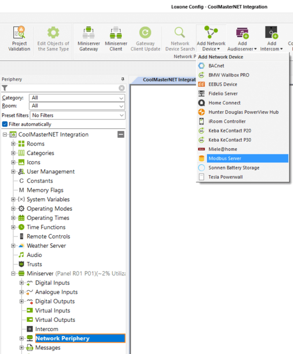Click the Project Validation icon
293x354 pixels.
coord(19,33)
